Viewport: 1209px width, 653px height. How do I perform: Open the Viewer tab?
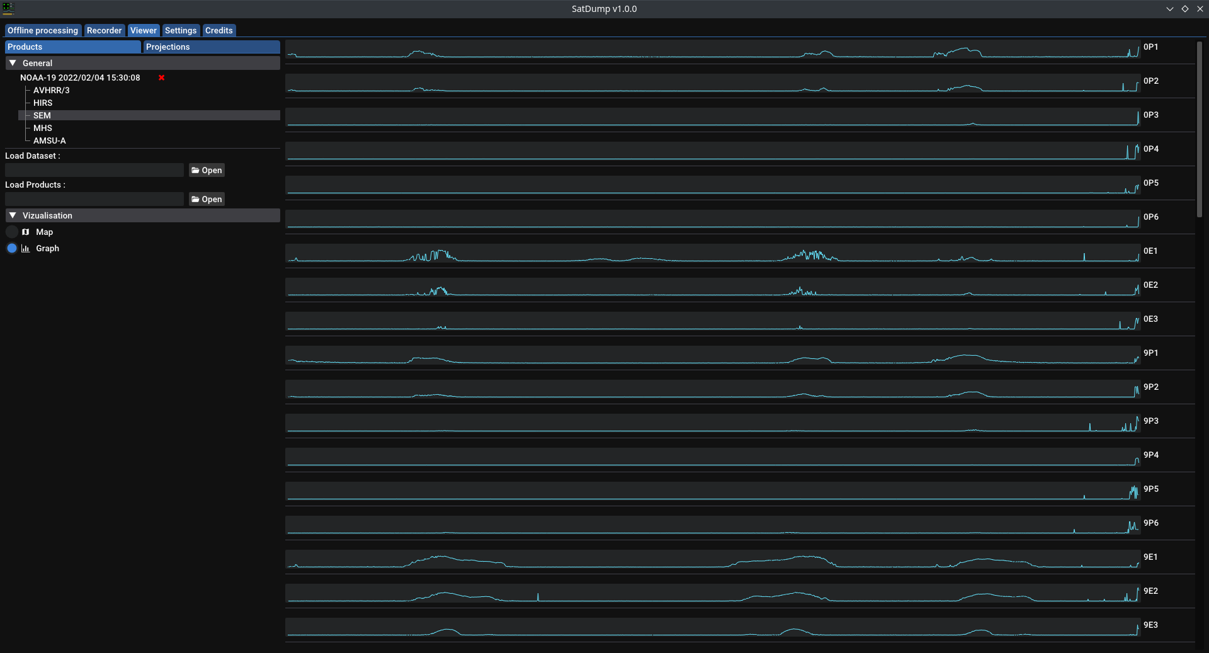tap(144, 30)
